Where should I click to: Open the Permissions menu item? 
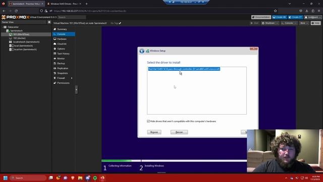coord(64,83)
